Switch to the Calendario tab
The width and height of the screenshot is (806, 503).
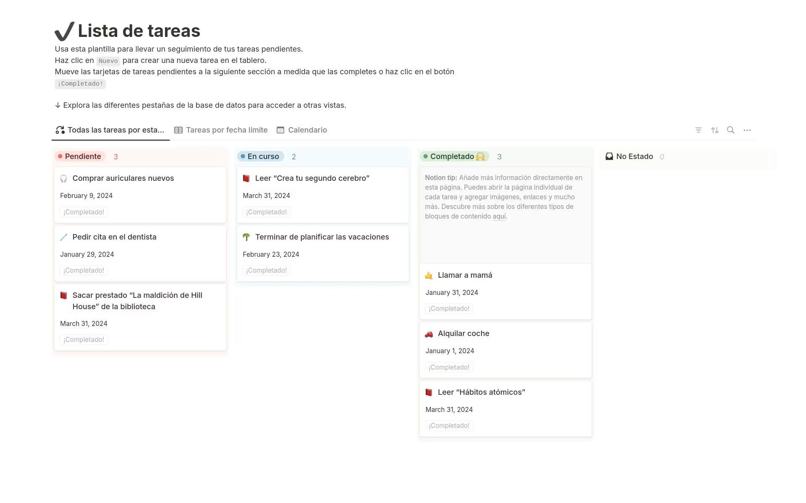click(x=307, y=130)
